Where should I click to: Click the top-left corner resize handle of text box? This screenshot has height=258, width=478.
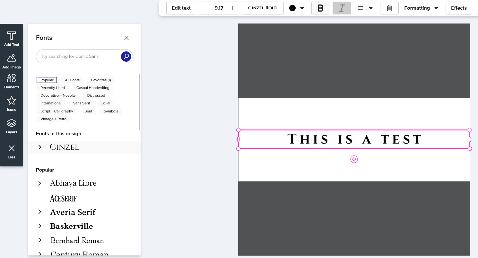click(x=238, y=130)
